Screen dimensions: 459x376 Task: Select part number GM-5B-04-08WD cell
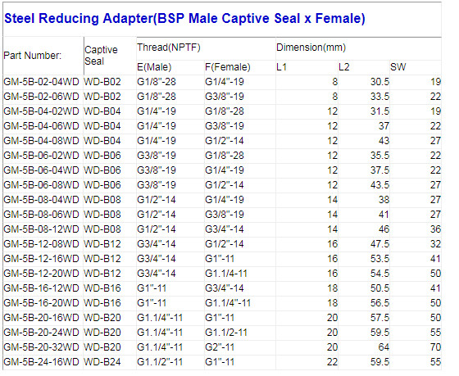click(x=41, y=141)
